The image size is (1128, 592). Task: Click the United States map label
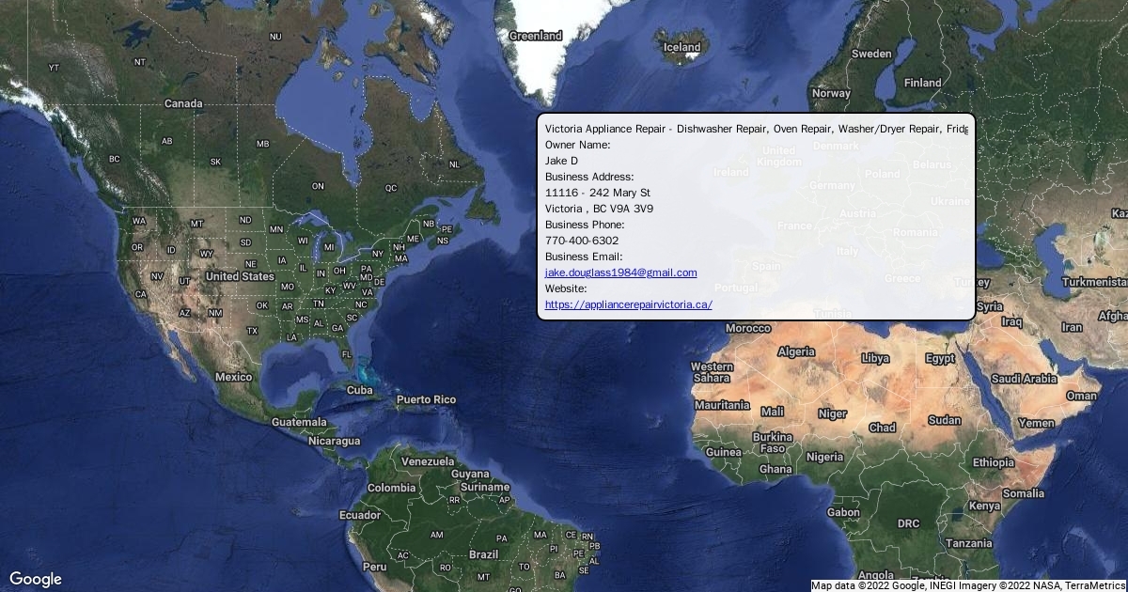pyautogui.click(x=240, y=276)
